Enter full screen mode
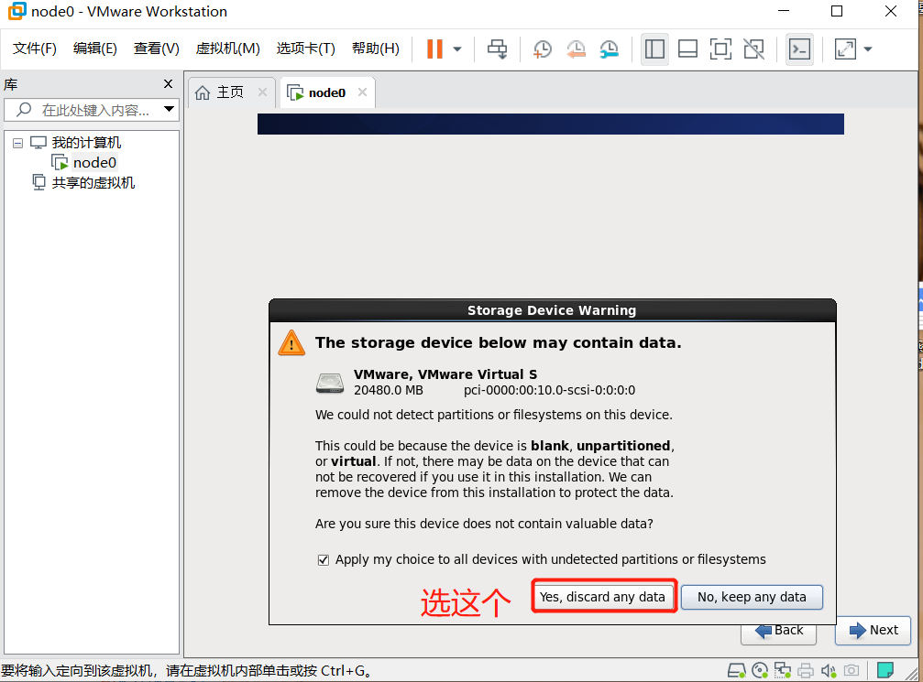This screenshot has width=923, height=682. 720,49
